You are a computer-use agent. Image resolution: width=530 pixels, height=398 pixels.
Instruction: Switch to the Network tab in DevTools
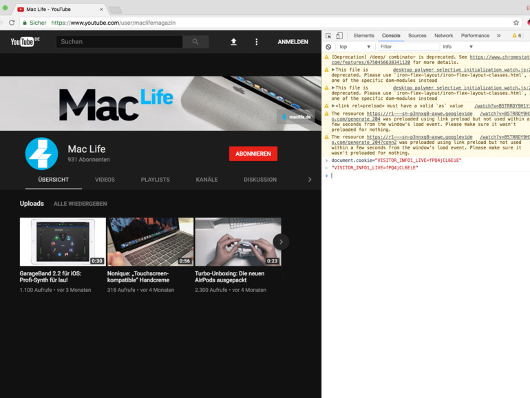click(x=443, y=36)
